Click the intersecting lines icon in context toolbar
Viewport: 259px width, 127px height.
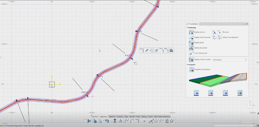point(156,50)
